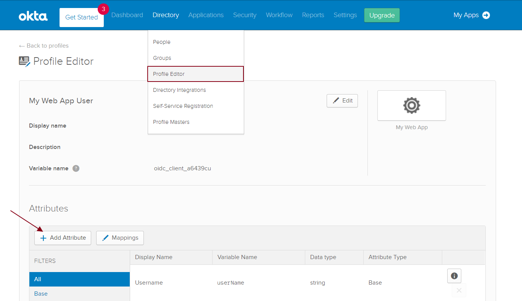Click the okta logo

33,15
